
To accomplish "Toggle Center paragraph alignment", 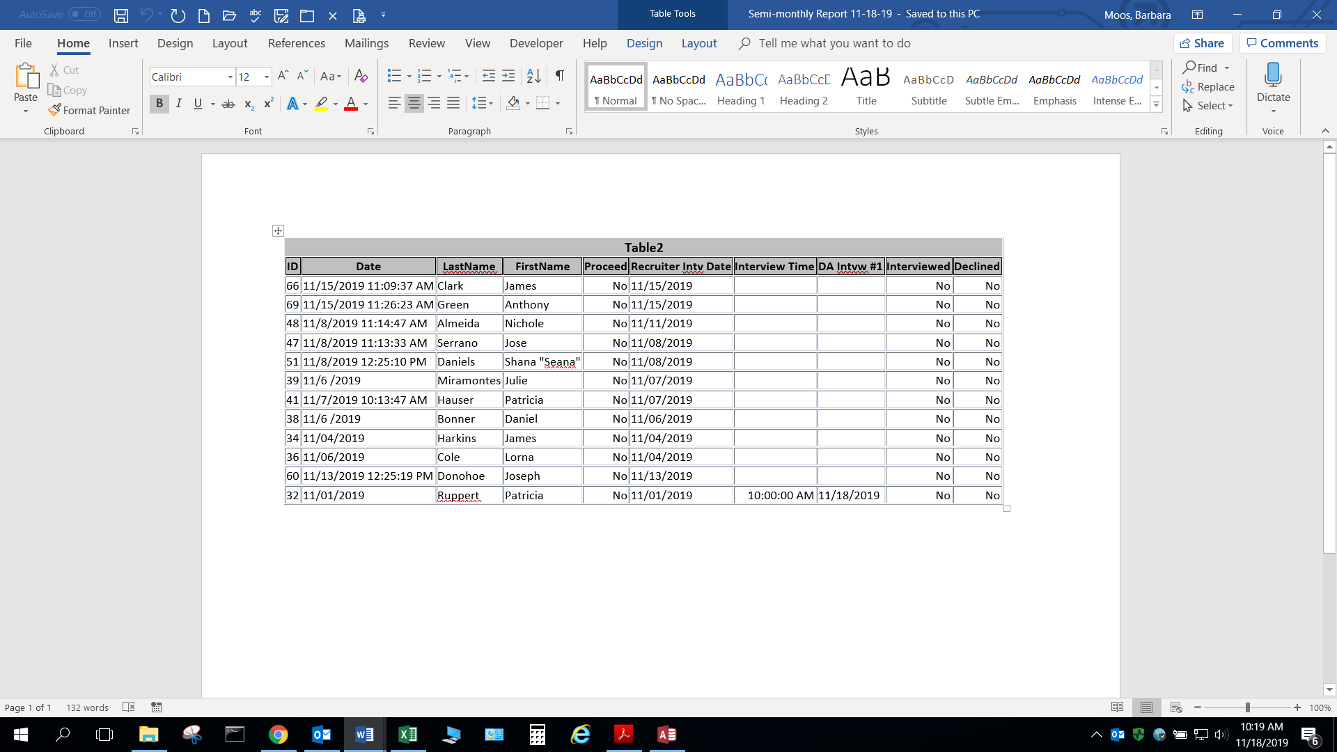I will 414,104.
